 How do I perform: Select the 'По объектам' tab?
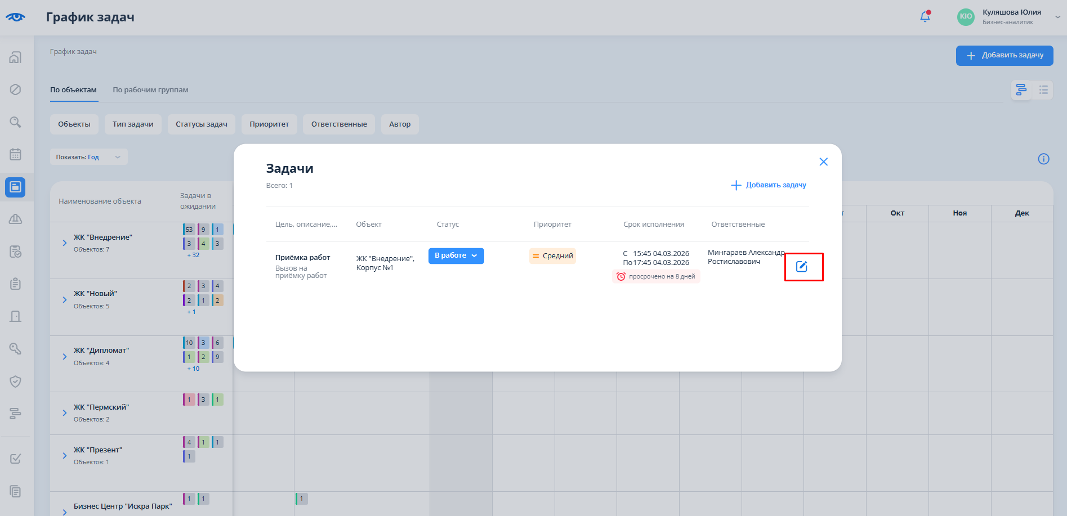point(73,90)
